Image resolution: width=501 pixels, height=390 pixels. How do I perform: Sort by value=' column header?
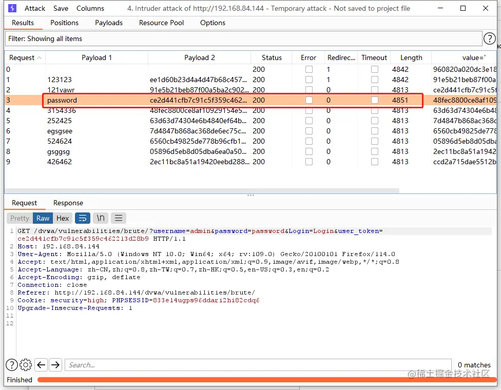point(464,58)
